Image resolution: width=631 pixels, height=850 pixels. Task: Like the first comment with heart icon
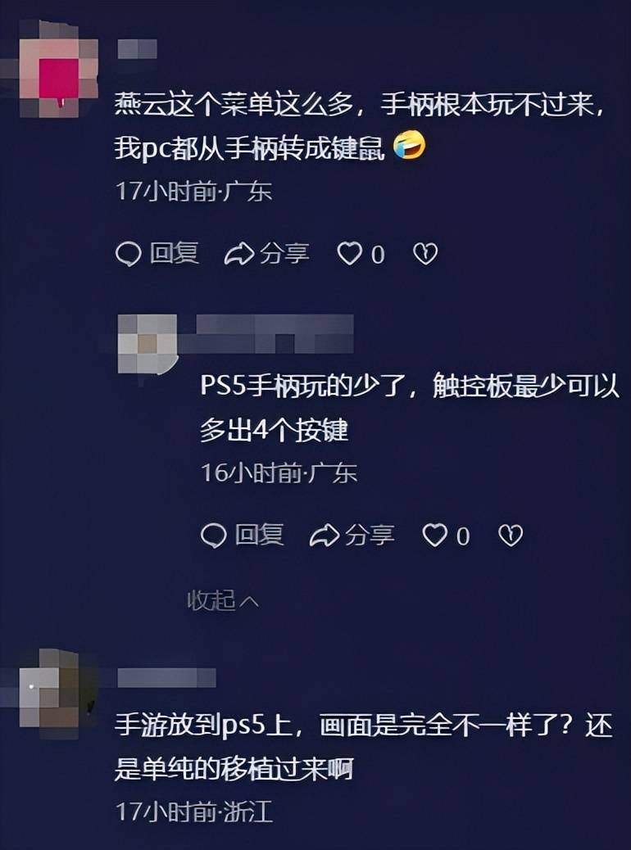pos(349,254)
